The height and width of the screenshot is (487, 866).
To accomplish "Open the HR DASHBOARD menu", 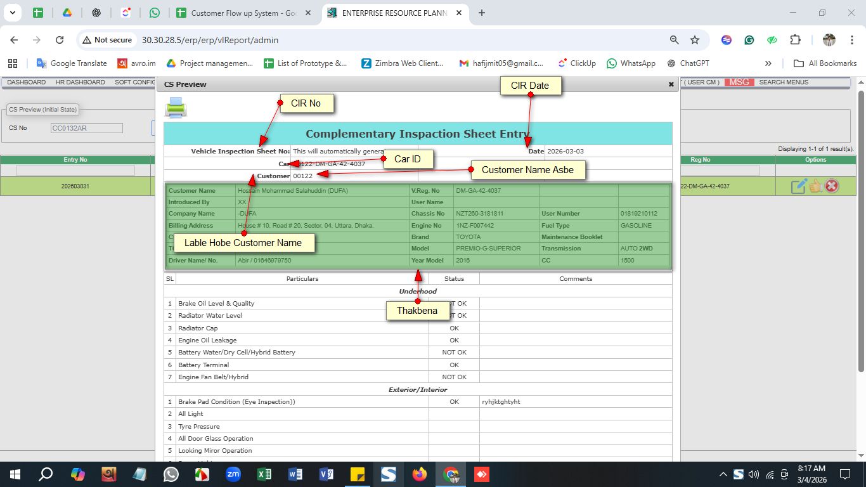I will coord(80,82).
